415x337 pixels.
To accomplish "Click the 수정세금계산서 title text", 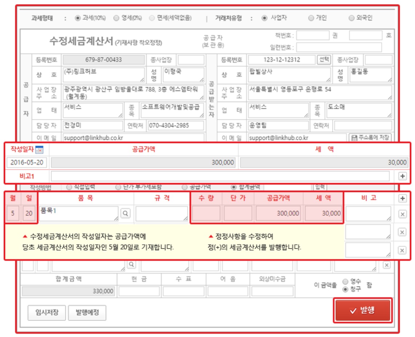I will click(x=81, y=41).
